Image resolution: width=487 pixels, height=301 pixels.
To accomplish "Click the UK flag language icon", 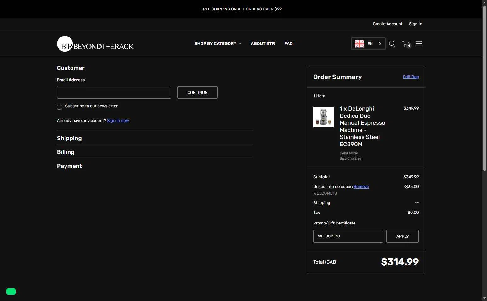I will (360, 44).
